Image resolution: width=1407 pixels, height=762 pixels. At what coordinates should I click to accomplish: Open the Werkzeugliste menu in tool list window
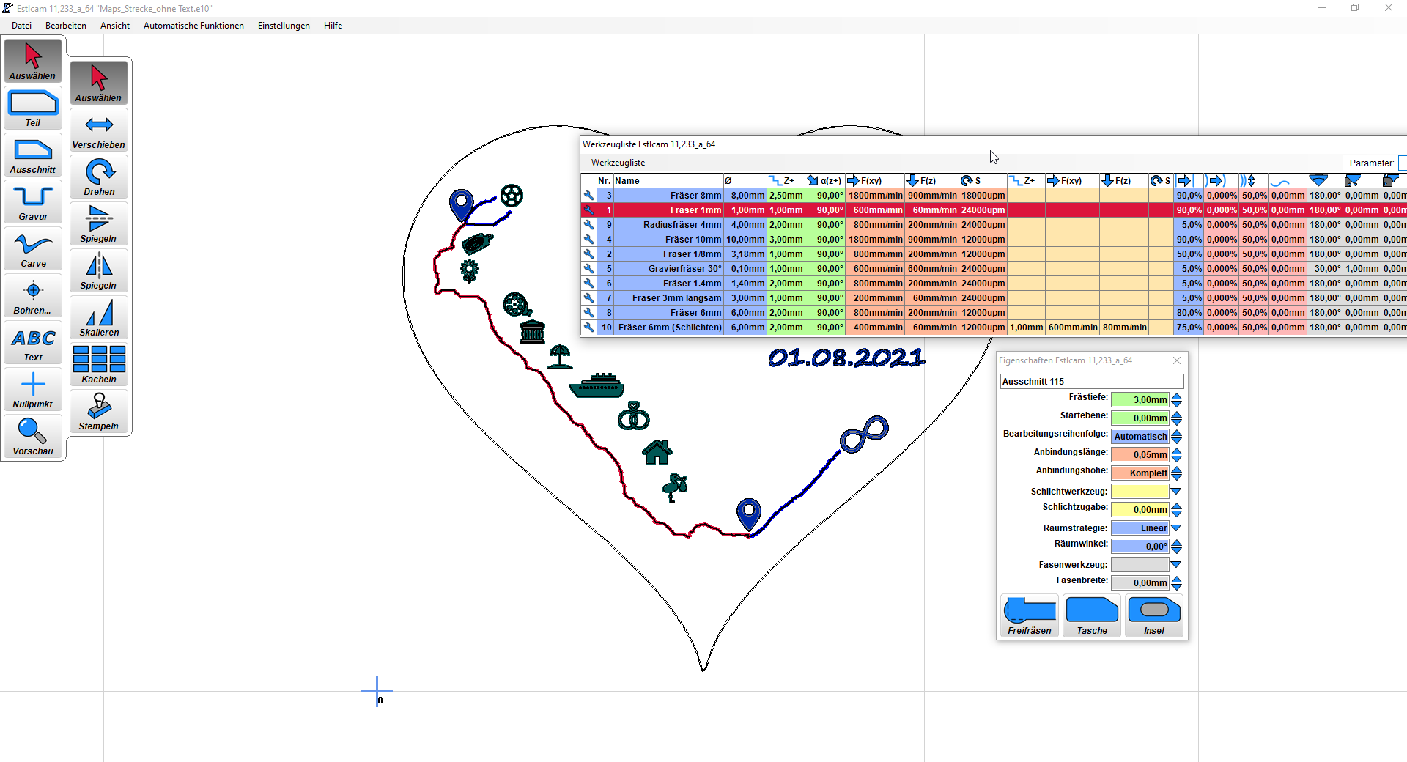(x=618, y=163)
